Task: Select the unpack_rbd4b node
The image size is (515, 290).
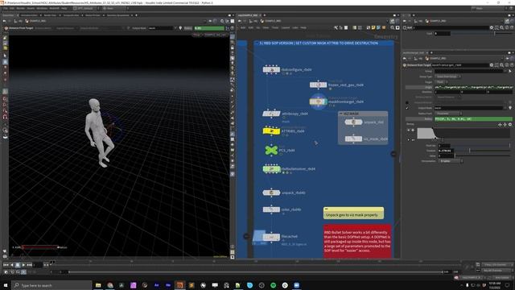Action: tap(271, 193)
